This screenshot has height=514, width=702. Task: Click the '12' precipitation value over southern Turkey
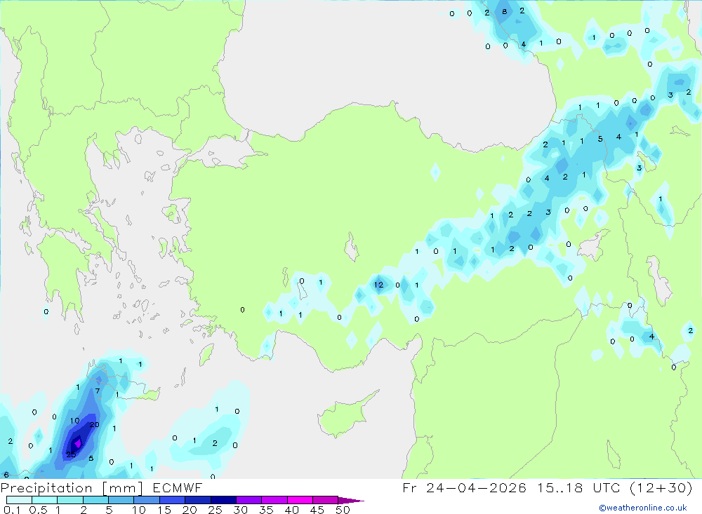coord(379,285)
